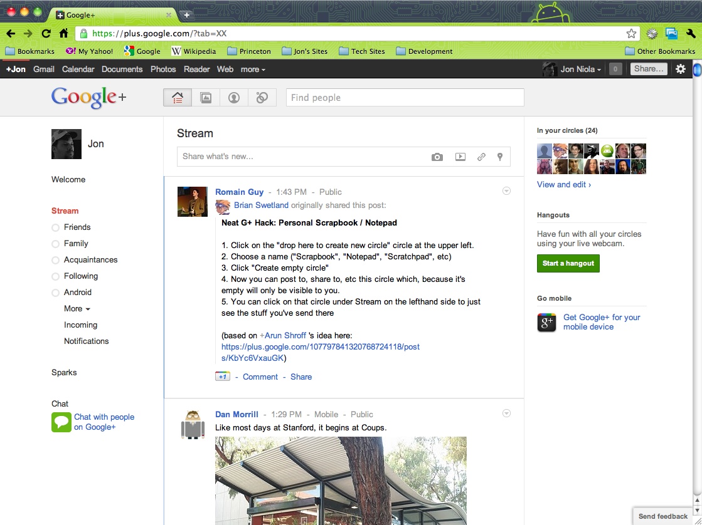This screenshot has height=525, width=702.
Task: Open the Development bookmarks folder
Action: tap(424, 51)
